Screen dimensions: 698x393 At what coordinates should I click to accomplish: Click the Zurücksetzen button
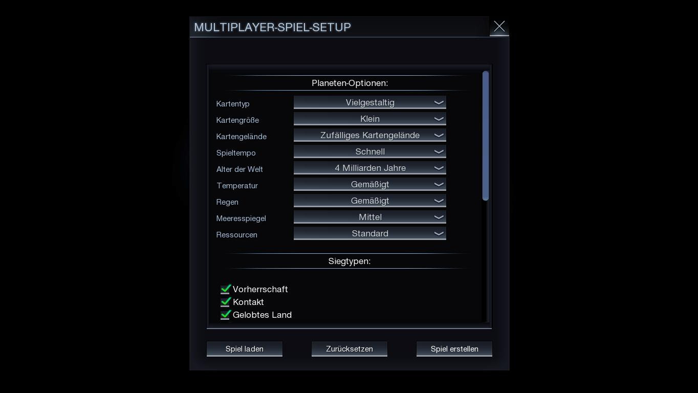click(x=350, y=349)
